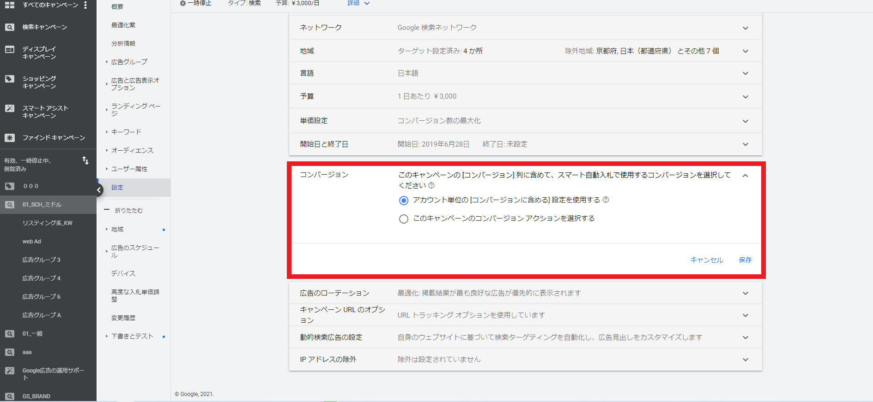The height and width of the screenshot is (402, 873).
Task: Open the すべてのキャンペーン three-dot menu
Action: 85,5
